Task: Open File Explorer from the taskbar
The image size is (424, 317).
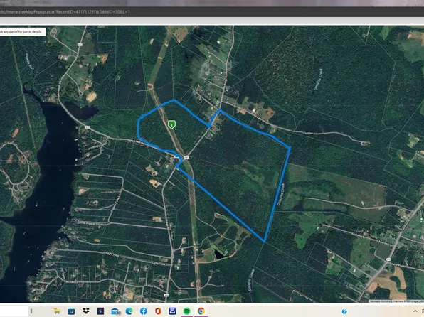Action: [57, 311]
